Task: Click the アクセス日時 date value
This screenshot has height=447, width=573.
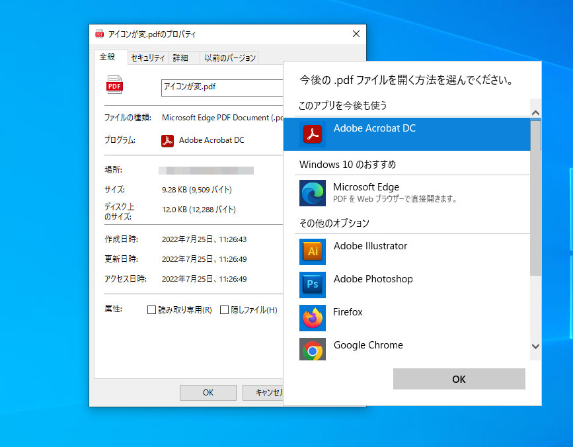Action: click(204, 279)
